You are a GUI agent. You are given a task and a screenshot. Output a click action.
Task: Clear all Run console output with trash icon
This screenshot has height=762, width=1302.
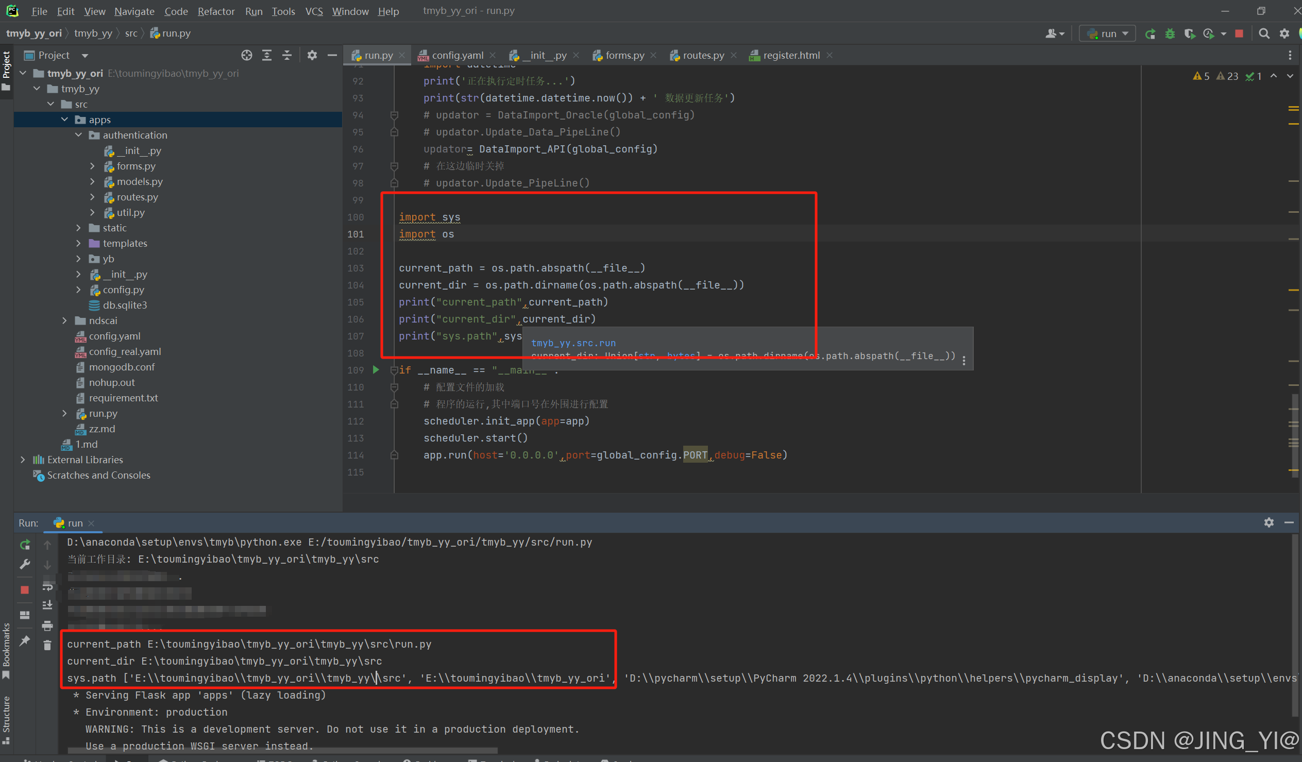pyautogui.click(x=47, y=646)
